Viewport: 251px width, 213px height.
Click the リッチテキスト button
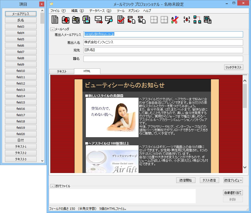[233, 67]
